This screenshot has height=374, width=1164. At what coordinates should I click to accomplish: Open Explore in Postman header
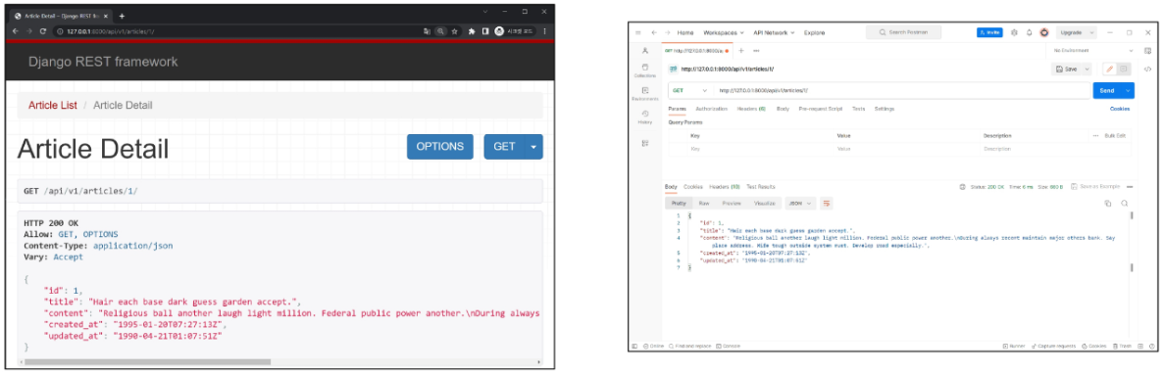tap(814, 32)
